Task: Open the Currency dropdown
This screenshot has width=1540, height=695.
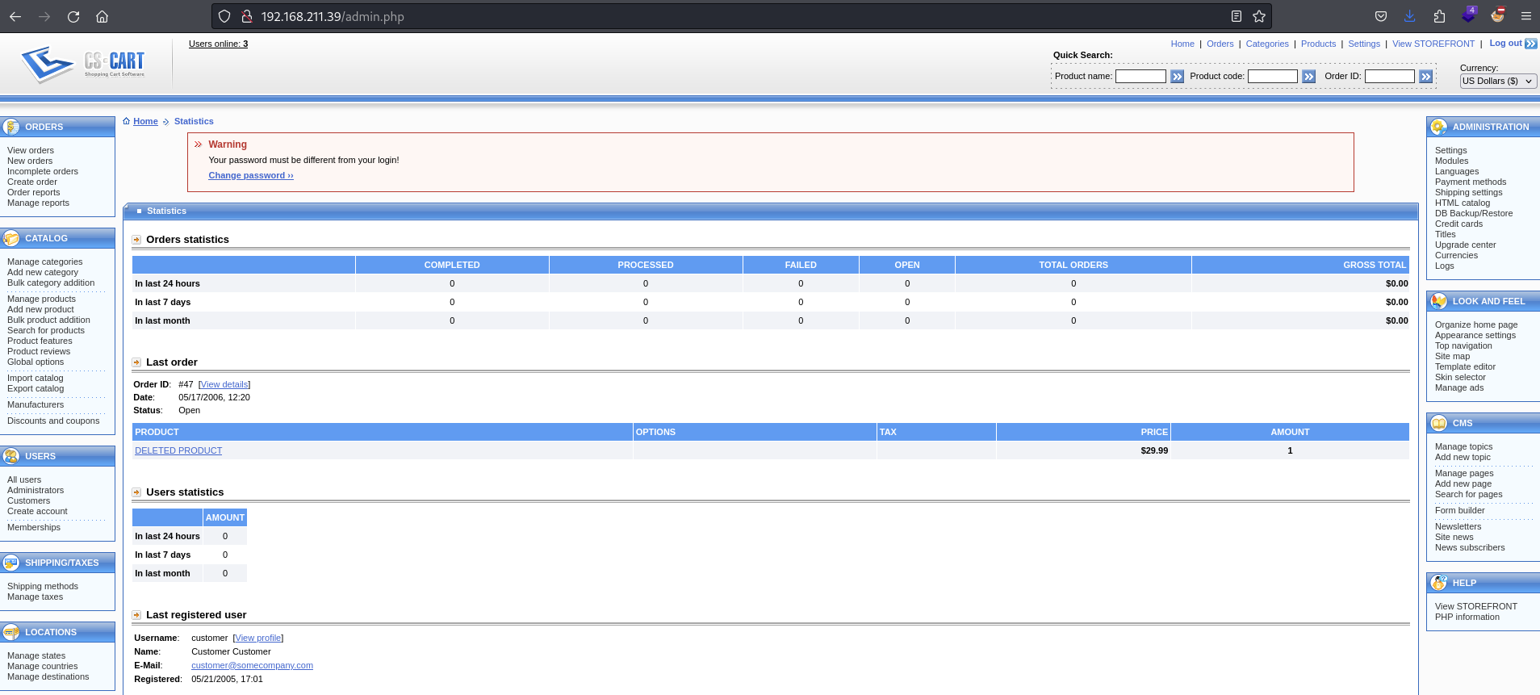Action: pyautogui.click(x=1497, y=81)
